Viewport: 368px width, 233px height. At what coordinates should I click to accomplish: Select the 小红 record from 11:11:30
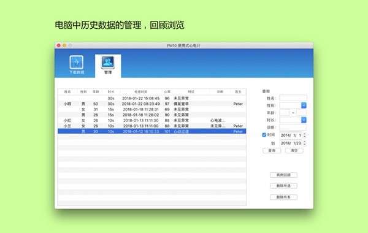tap(152, 120)
